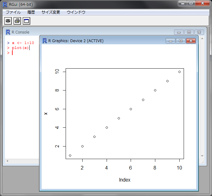The width and height of the screenshot is (212, 196).
Task: Maximize the R Graphics Device 2 window
Action: [x=181, y=41]
